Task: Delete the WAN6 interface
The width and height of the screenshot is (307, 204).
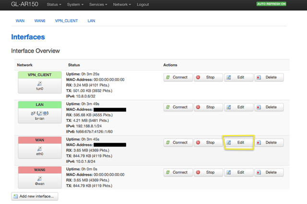Action: [x=269, y=172]
